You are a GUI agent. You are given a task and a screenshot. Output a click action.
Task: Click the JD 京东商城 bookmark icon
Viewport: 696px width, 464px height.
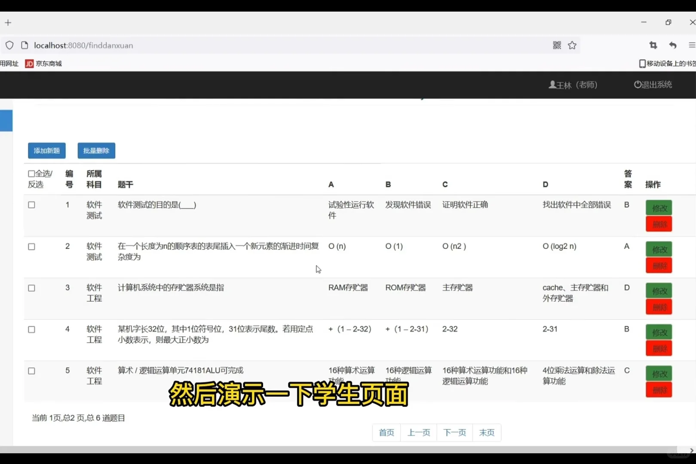click(x=29, y=63)
